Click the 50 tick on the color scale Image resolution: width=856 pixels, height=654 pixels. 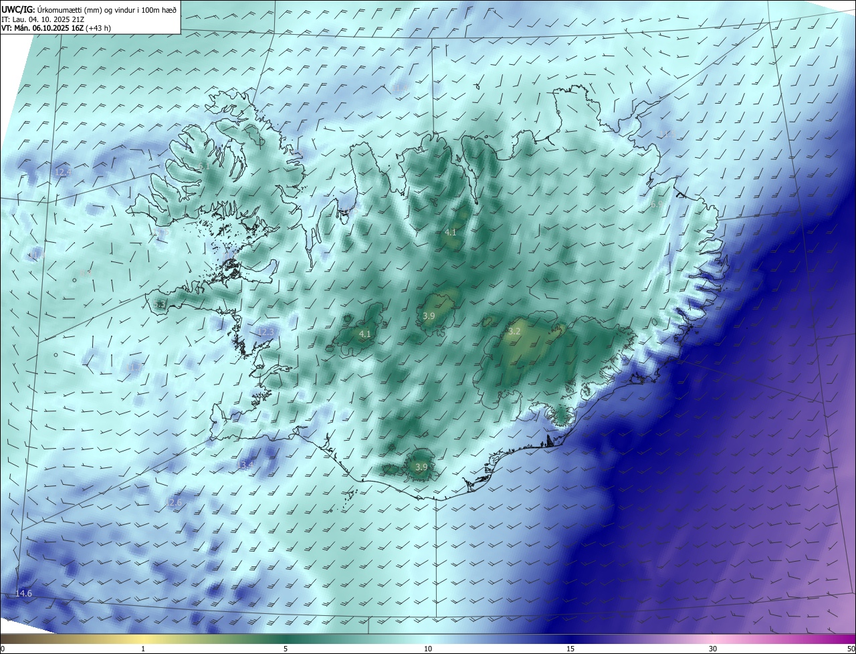851,649
